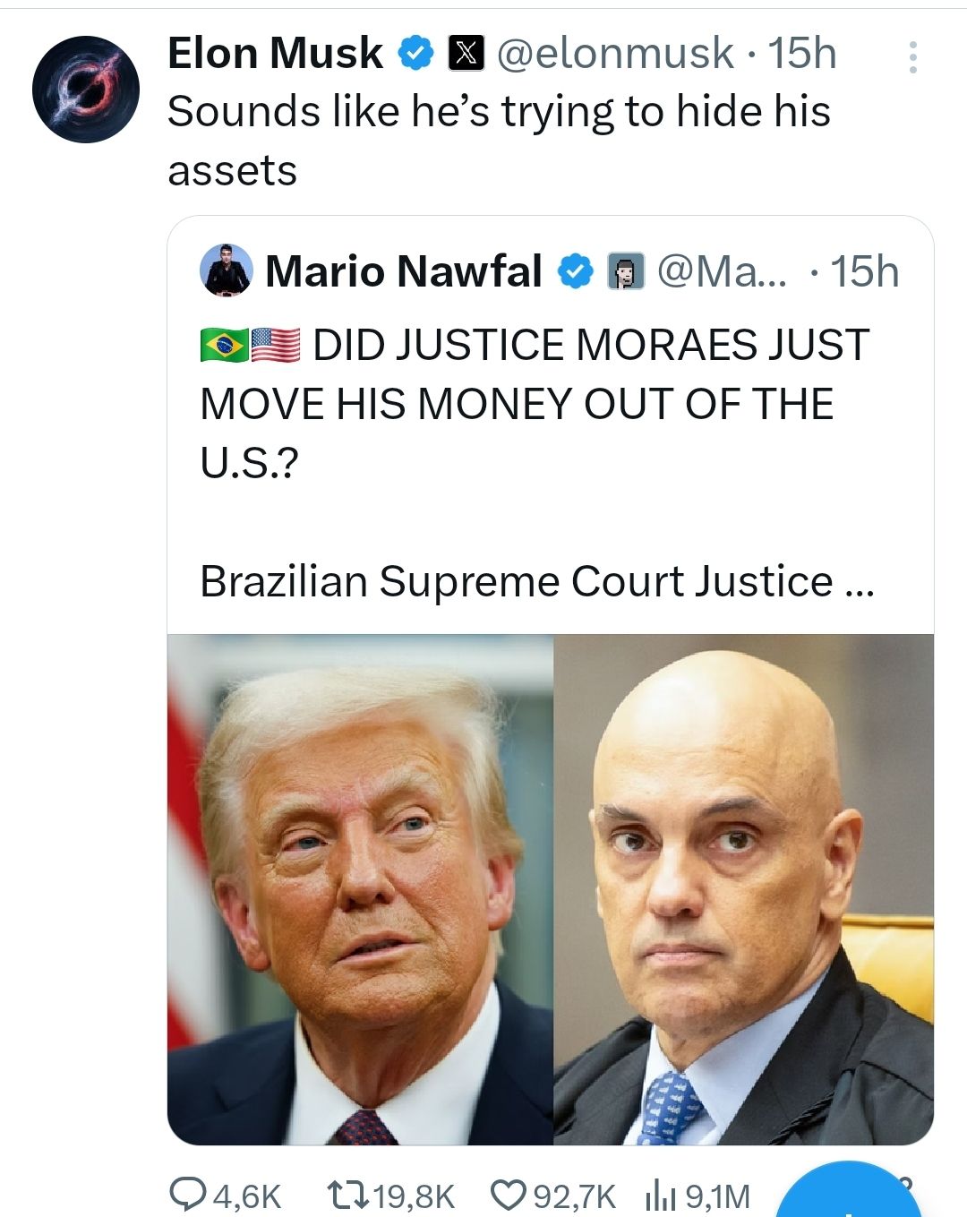The width and height of the screenshot is (967, 1217).
Task: Open the Mario Nawfal display name
Action: click(x=404, y=271)
